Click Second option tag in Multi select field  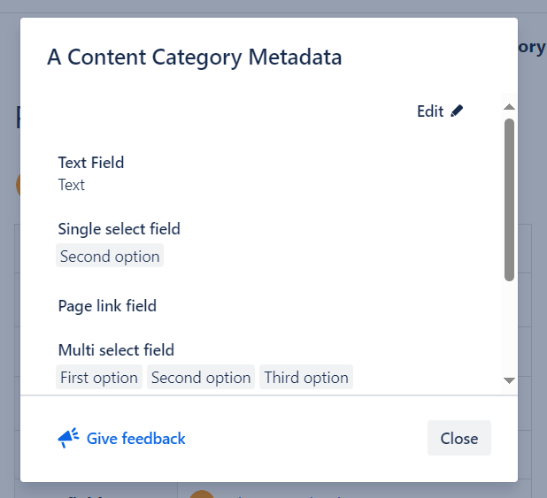pos(201,378)
